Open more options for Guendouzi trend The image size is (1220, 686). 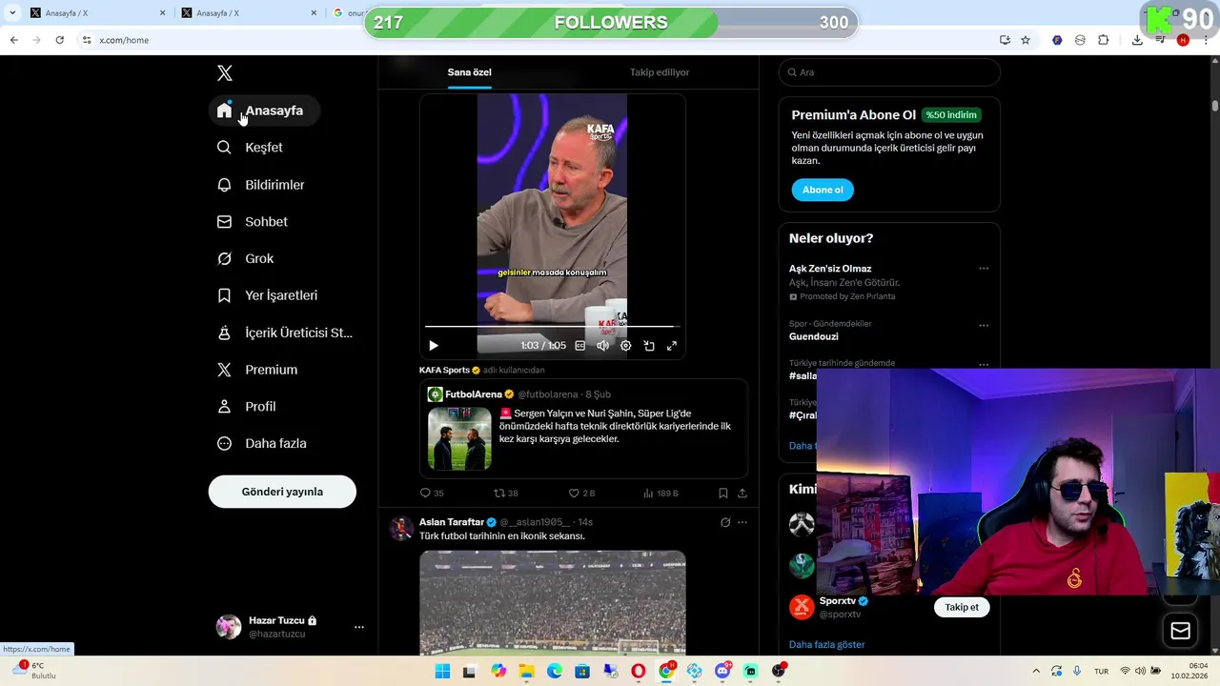tap(984, 326)
